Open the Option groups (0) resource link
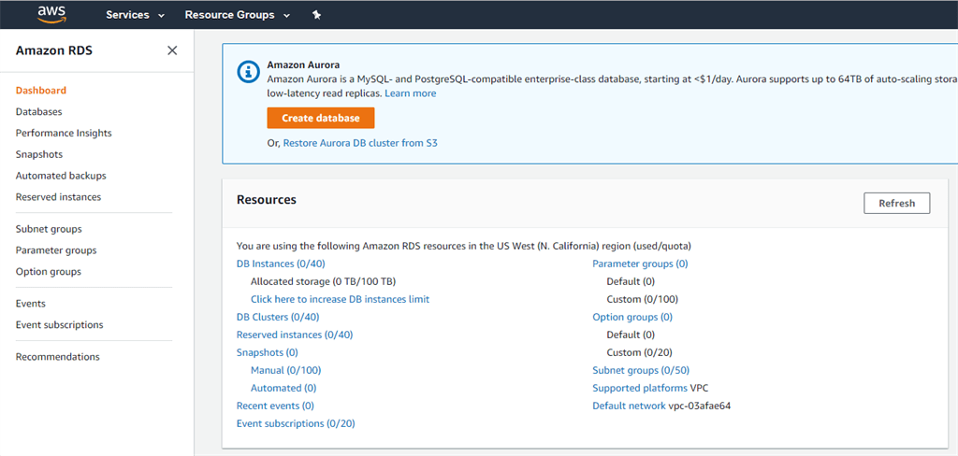 click(x=632, y=317)
